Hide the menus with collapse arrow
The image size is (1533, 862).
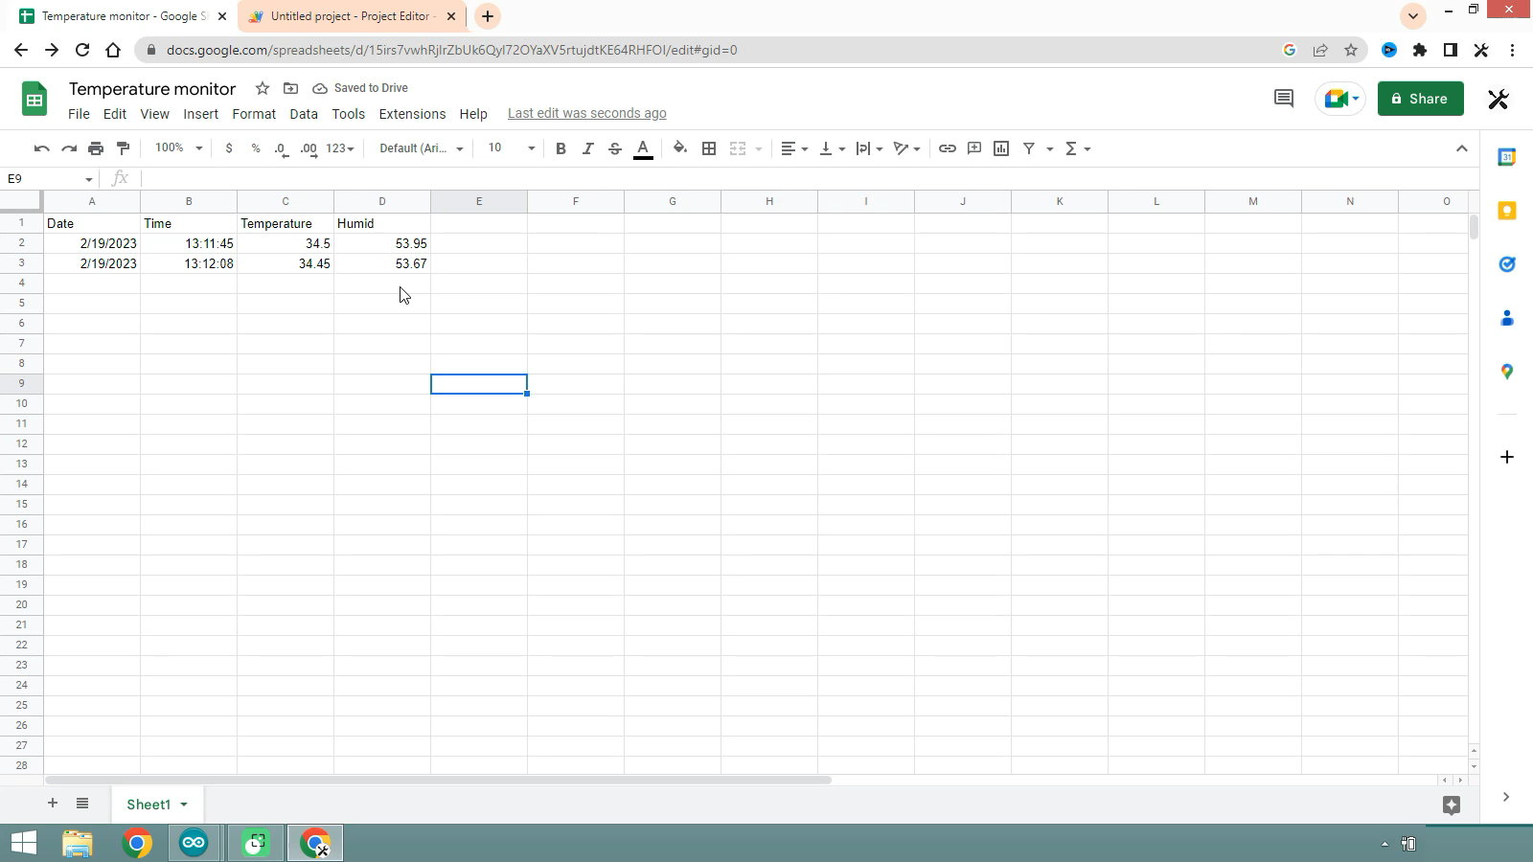(1461, 148)
